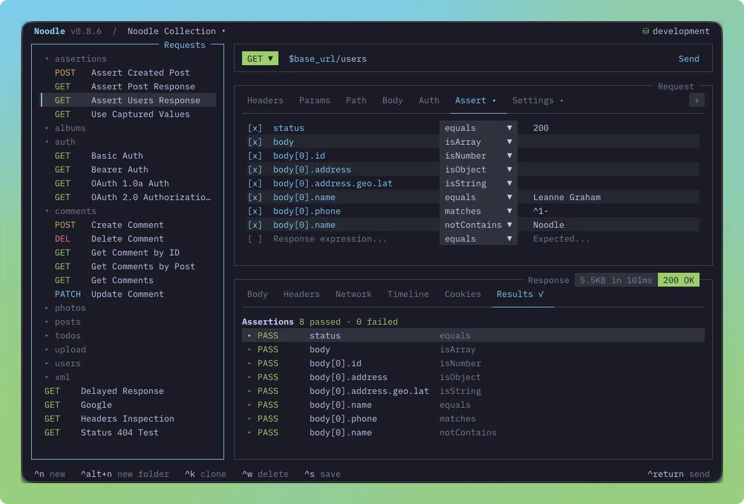Open the Noodle Collection dropdown
The image size is (744, 504).
[x=176, y=31]
